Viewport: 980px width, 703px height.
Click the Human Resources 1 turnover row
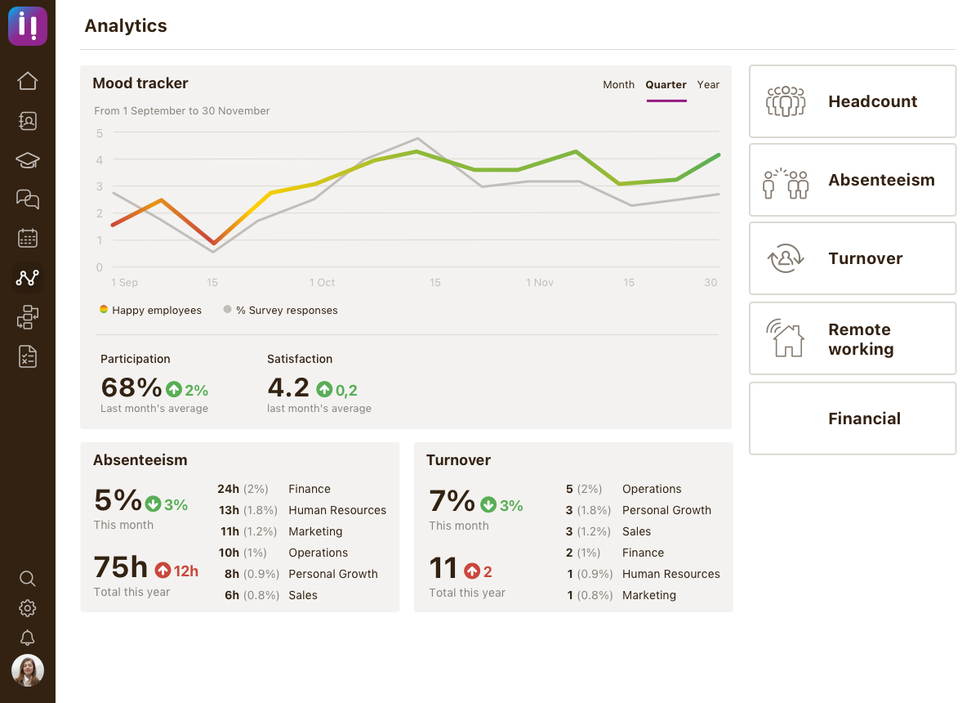click(644, 574)
